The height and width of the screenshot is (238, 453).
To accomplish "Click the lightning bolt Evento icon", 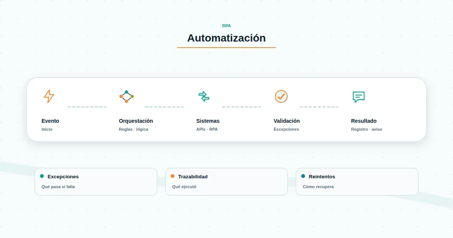I will pyautogui.click(x=49, y=96).
